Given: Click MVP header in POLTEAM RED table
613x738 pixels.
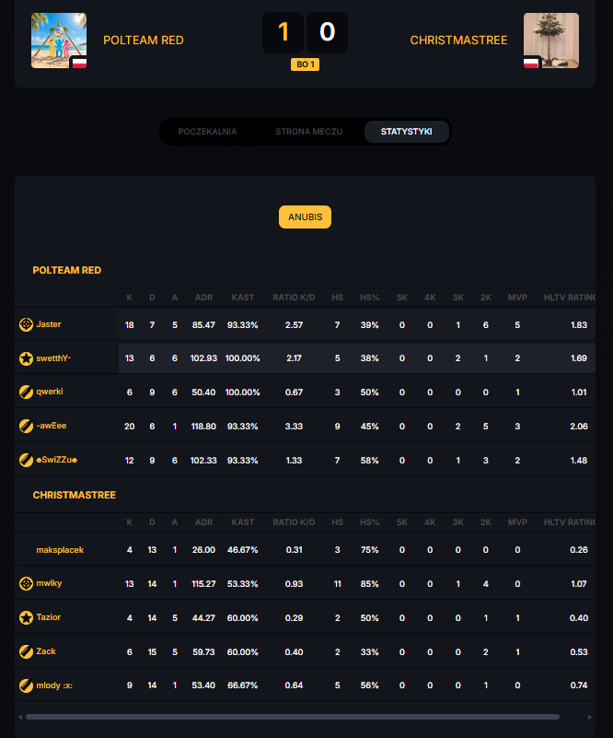Looking at the screenshot, I should click(517, 298).
